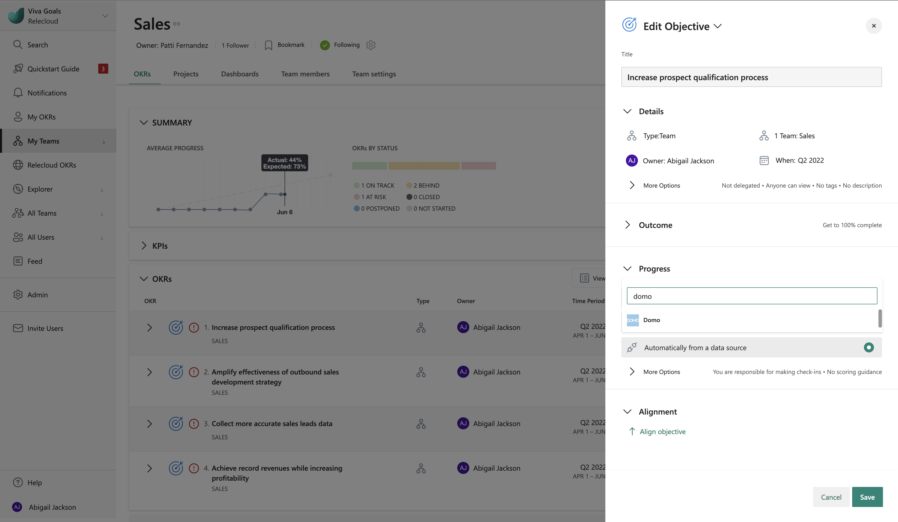This screenshot has height=522, width=898.
Task: Click the domo integration search field
Action: [751, 296]
